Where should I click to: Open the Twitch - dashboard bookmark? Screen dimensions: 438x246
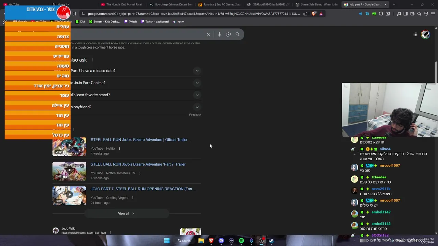click(x=154, y=22)
